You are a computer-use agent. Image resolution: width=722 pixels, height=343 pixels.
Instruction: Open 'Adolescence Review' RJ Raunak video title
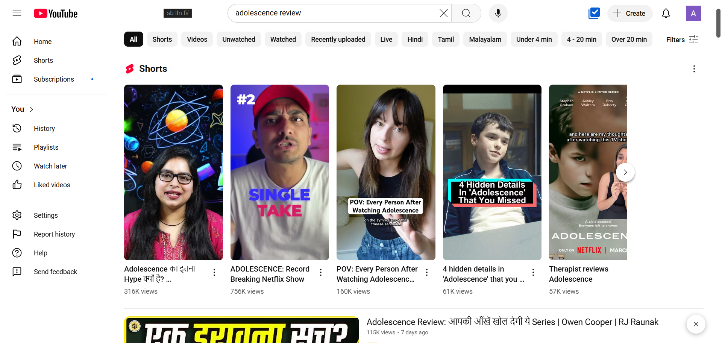[x=513, y=322]
